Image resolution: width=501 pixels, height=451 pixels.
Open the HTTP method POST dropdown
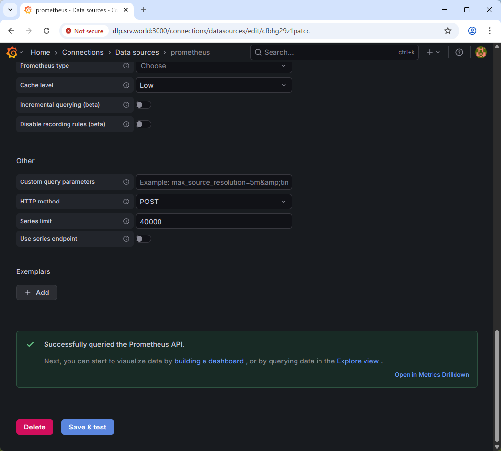coord(213,202)
